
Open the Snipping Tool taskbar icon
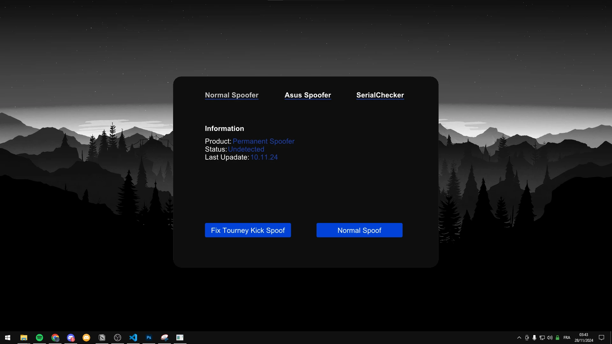pyautogui.click(x=164, y=338)
